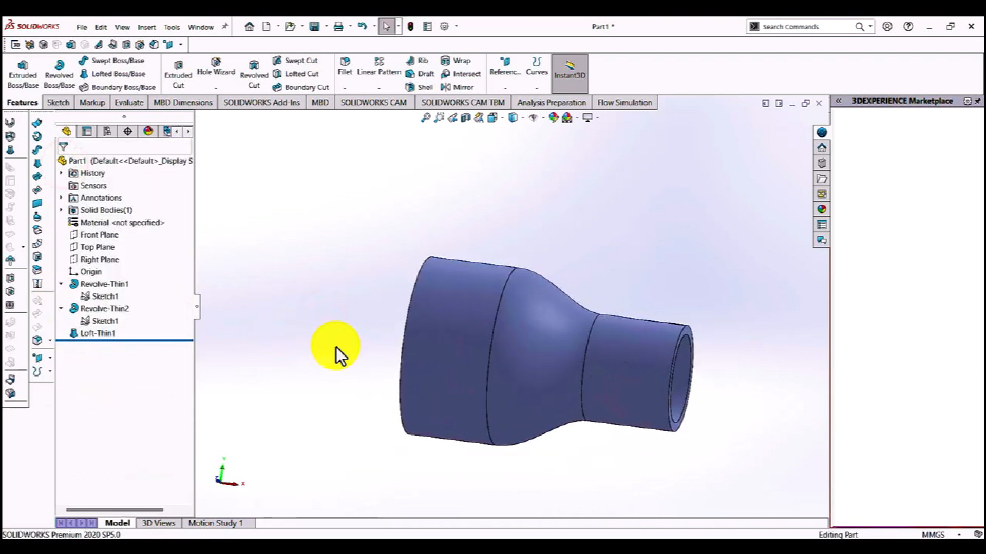Collapse the Revolve-Thin1 feature
Screen dimensions: 986x554
coord(61,284)
